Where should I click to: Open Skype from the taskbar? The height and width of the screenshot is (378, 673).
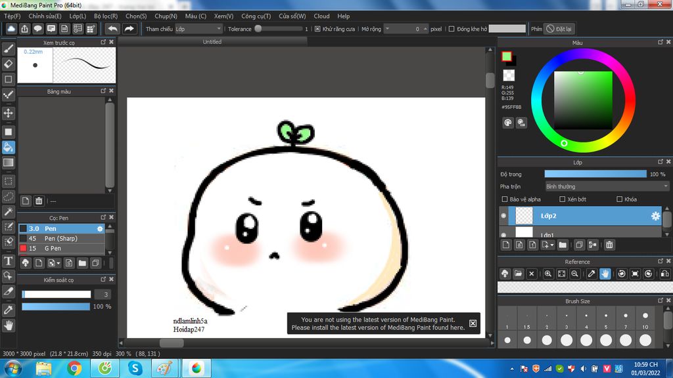coord(135,369)
